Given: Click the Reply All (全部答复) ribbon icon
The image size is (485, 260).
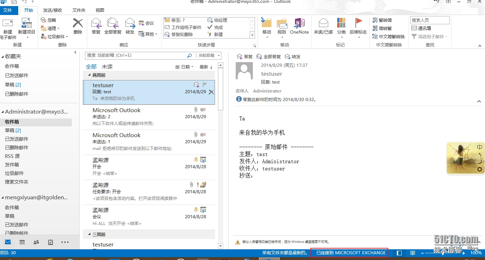Looking at the screenshot, I should coord(113,26).
